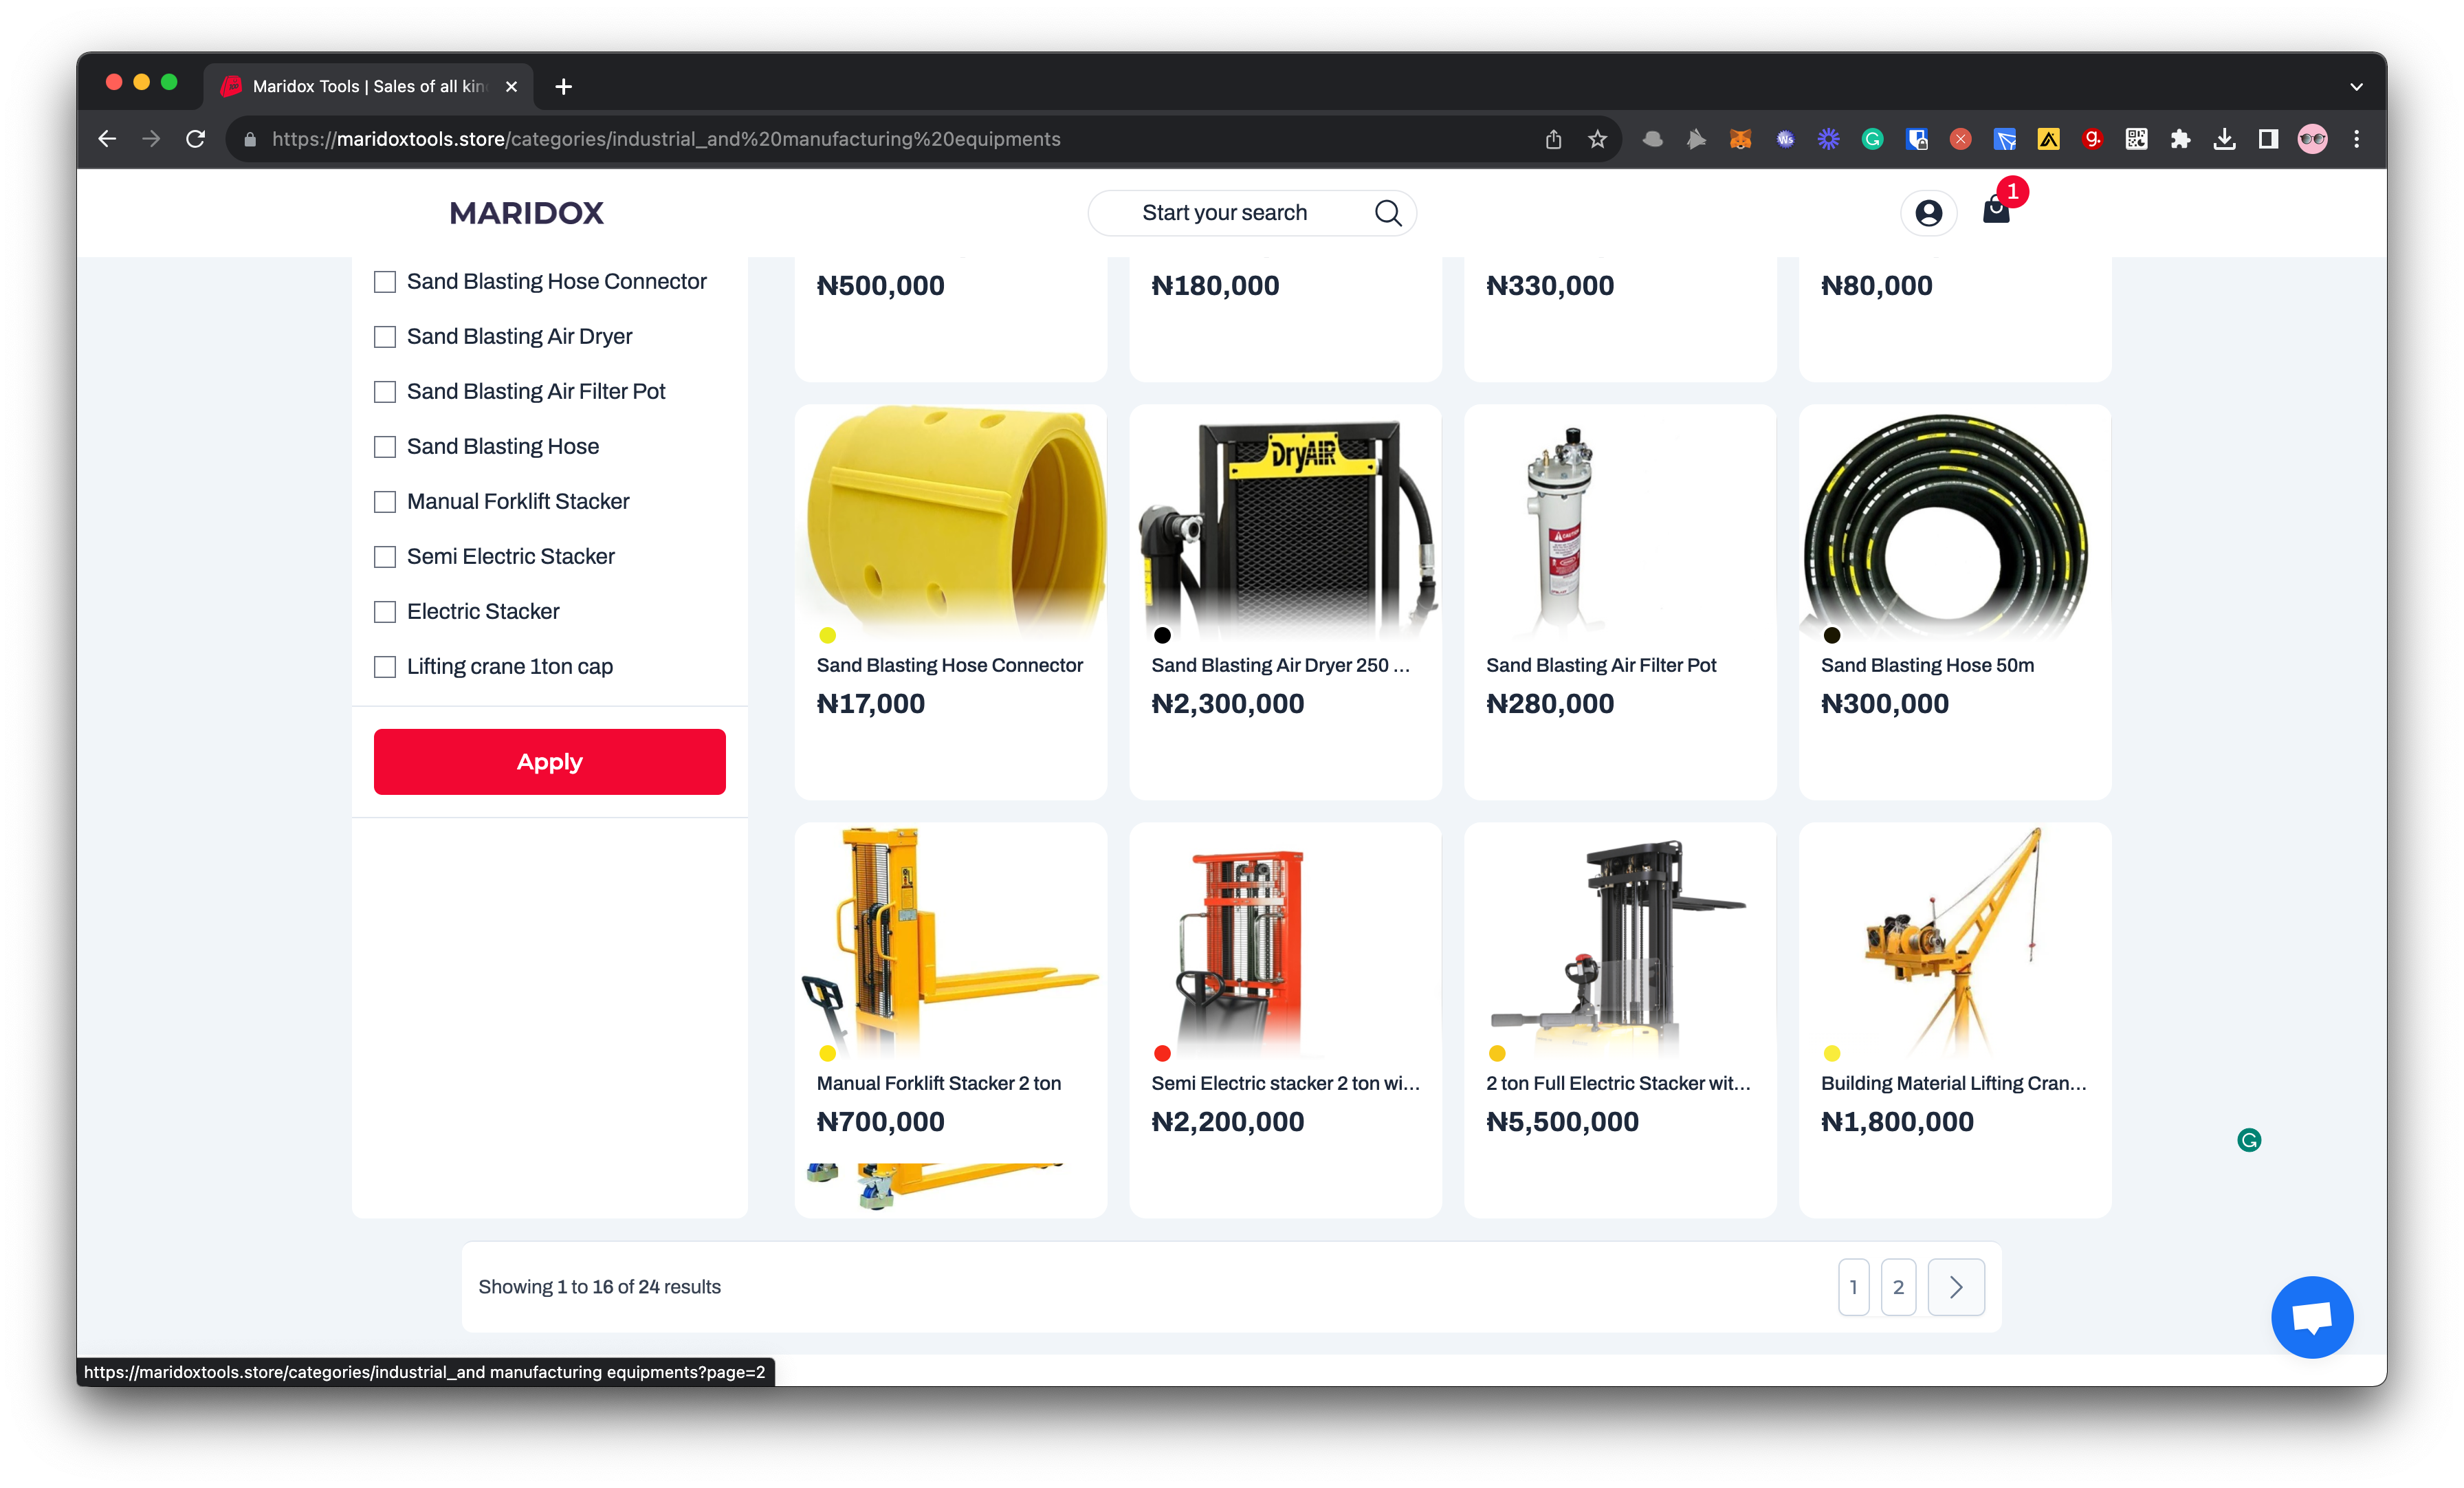This screenshot has height=1488, width=2464.
Task: Select the Maridox Tools browser tab
Action: 368,87
